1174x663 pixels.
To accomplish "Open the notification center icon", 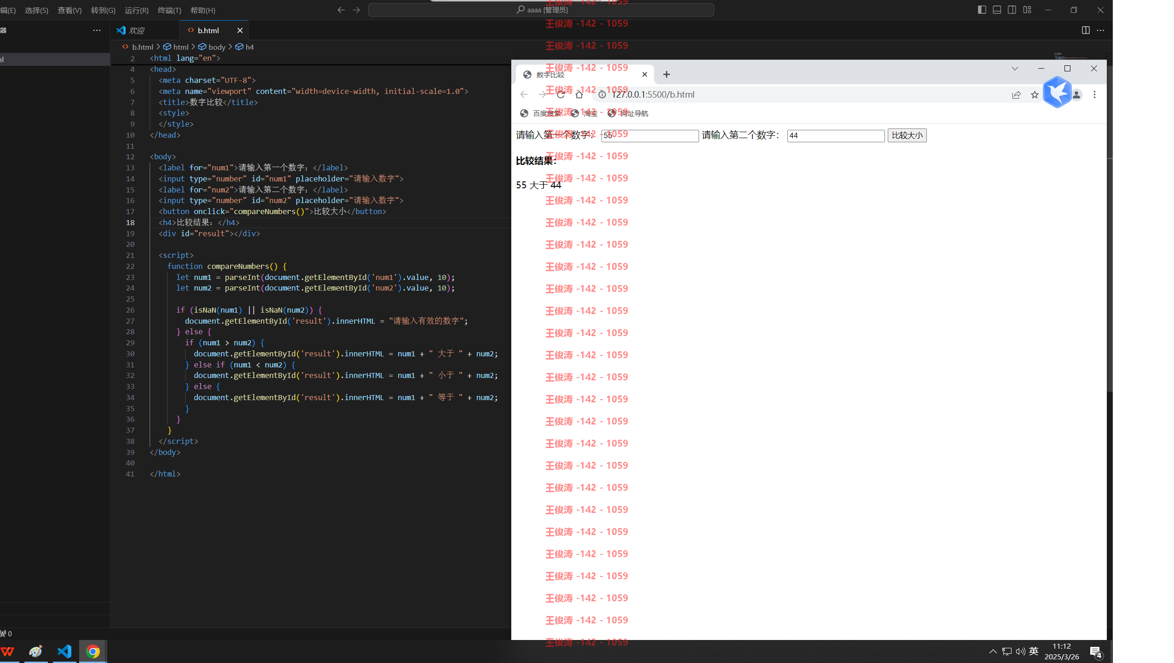I will point(1096,652).
